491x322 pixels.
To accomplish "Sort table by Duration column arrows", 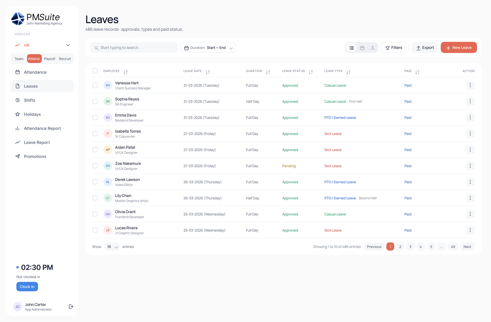I will click(268, 72).
